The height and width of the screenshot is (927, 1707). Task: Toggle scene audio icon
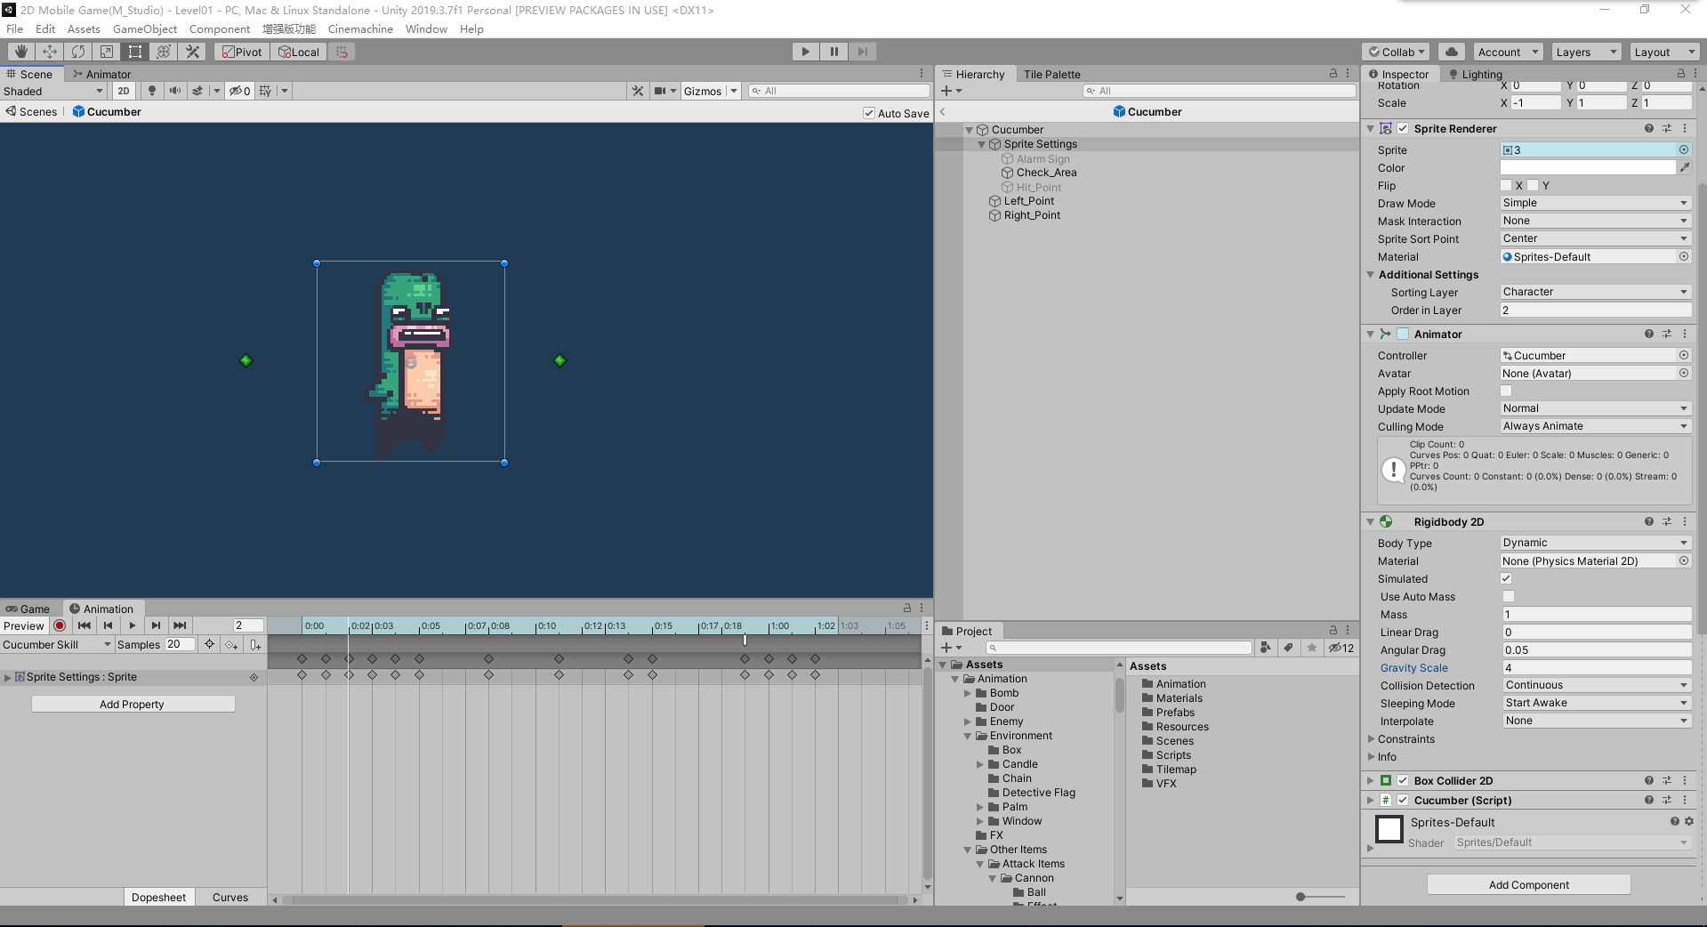point(175,91)
